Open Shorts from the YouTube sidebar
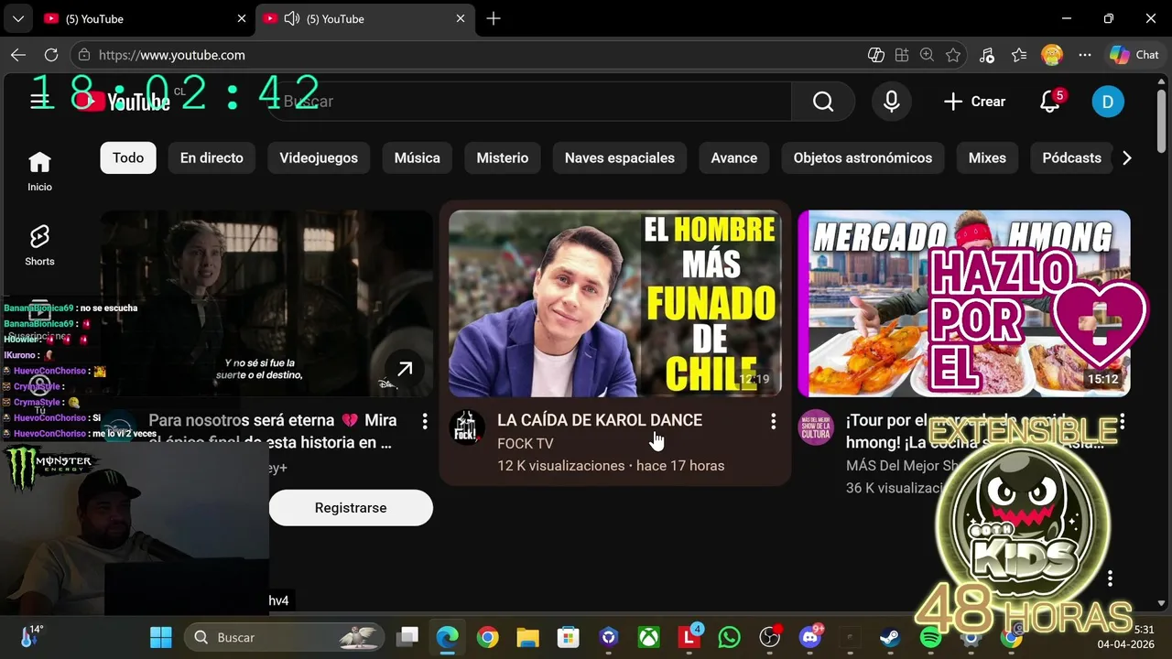 tap(39, 245)
